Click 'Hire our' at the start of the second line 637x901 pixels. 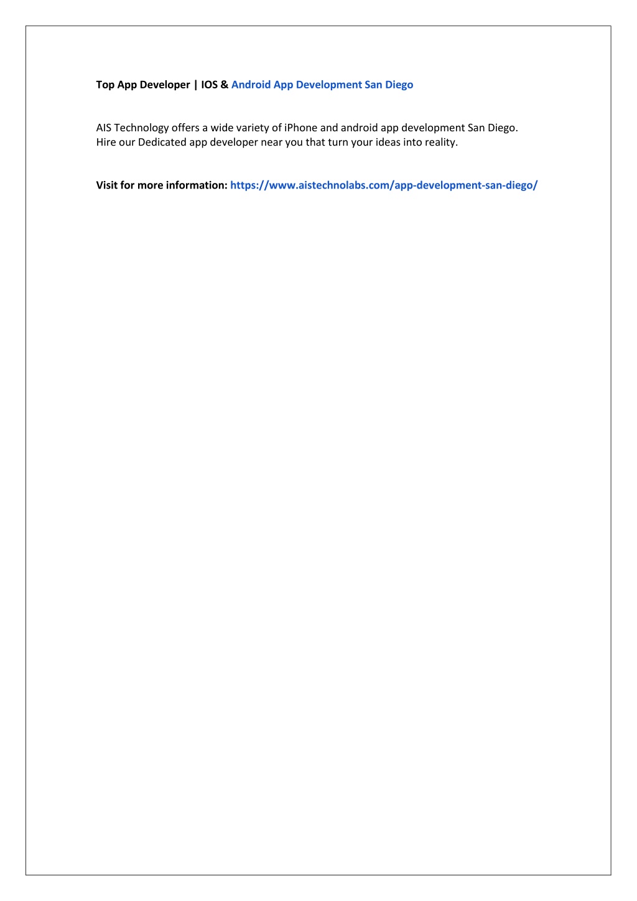(x=116, y=142)
